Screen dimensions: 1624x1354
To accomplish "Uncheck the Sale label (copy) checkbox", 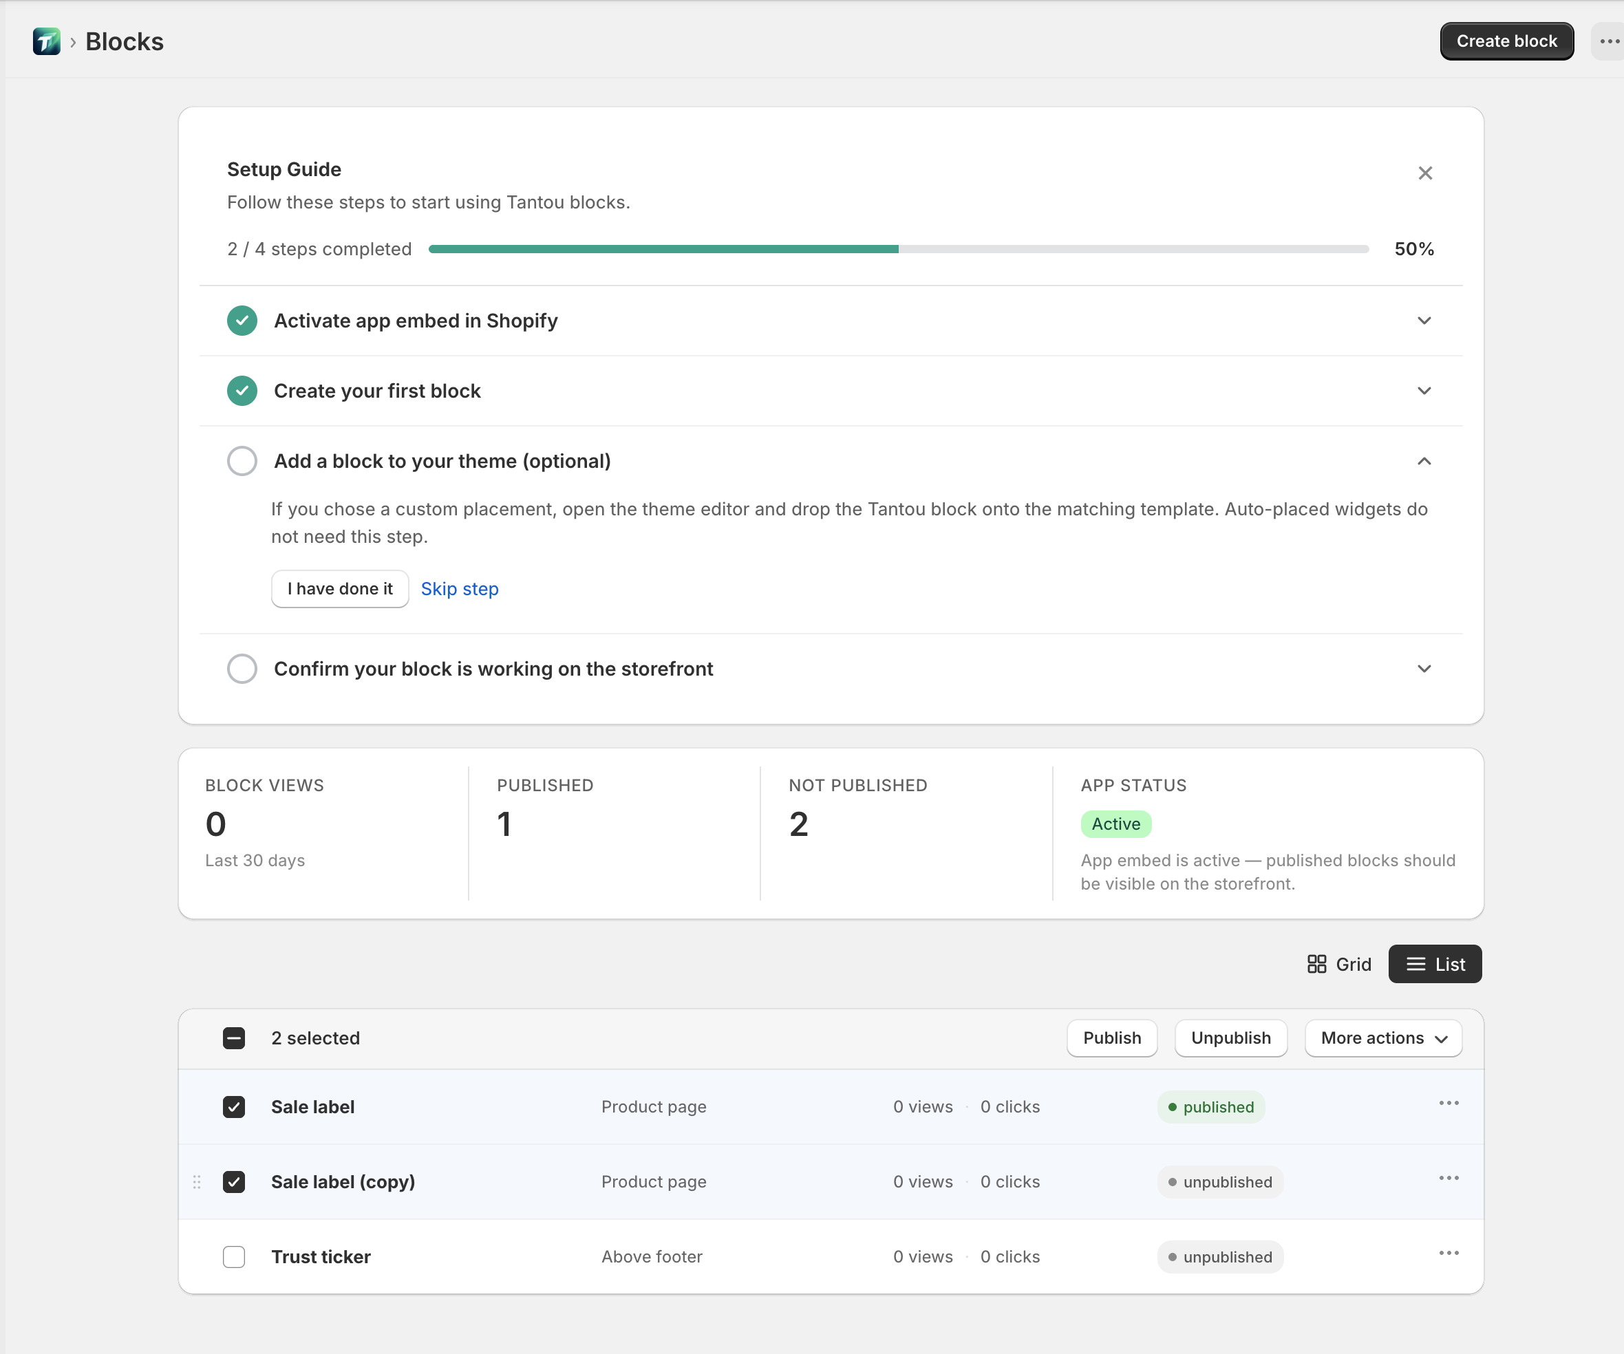I will 233,1182.
